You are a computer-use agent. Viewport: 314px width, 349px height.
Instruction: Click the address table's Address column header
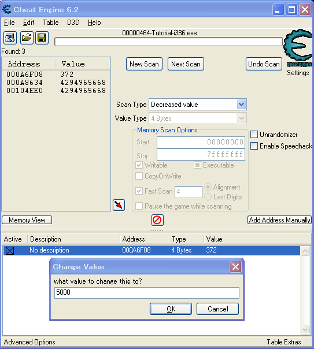point(145,239)
